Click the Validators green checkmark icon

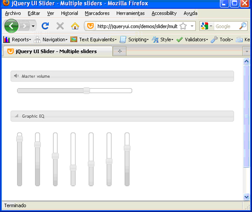(179, 40)
